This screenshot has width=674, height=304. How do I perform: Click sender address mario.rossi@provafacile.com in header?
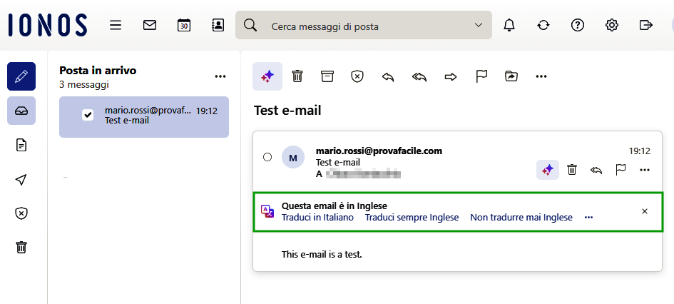379,151
